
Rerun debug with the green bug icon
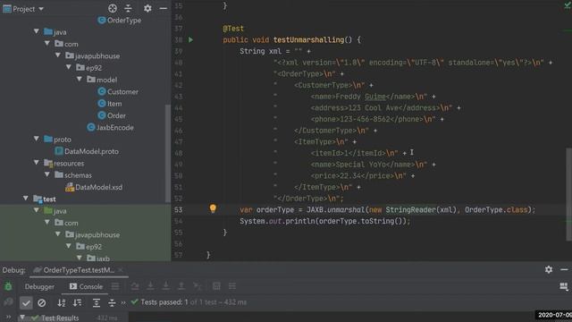(x=8, y=286)
